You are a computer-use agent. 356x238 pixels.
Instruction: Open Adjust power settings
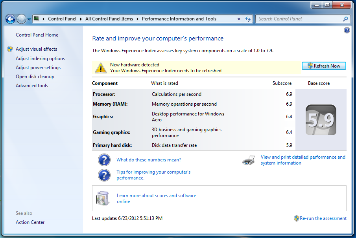click(x=38, y=68)
